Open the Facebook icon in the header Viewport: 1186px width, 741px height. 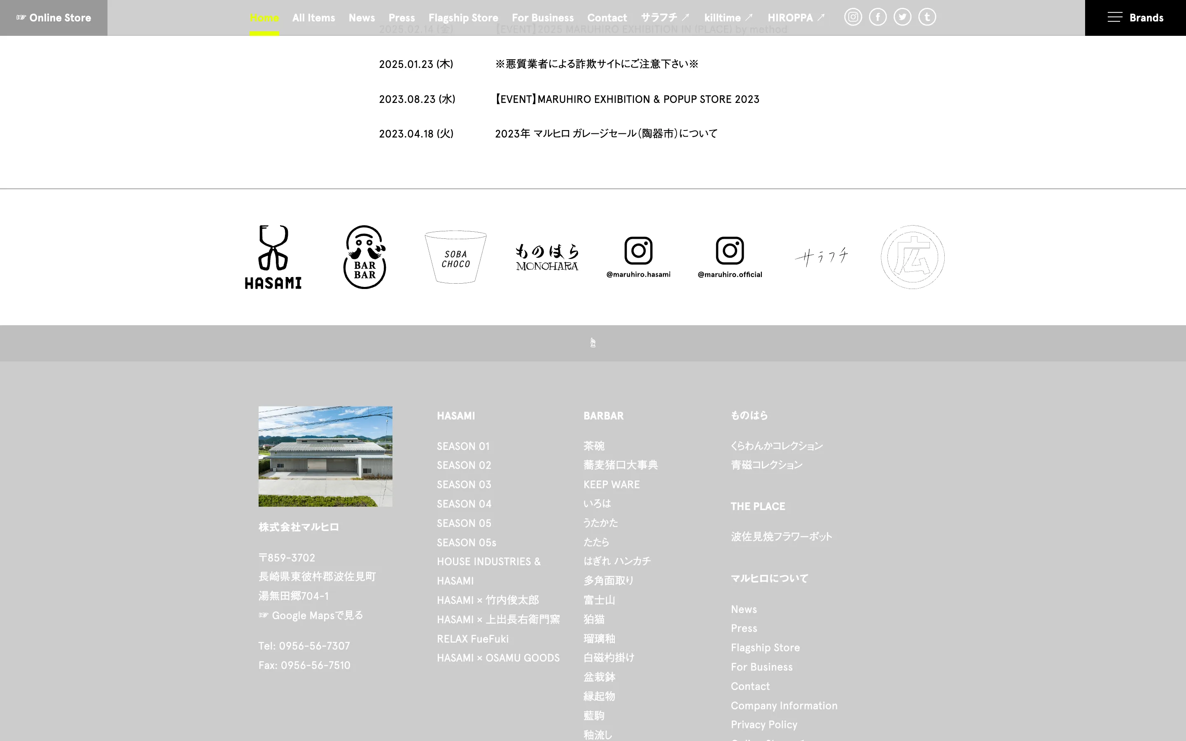pos(878,17)
